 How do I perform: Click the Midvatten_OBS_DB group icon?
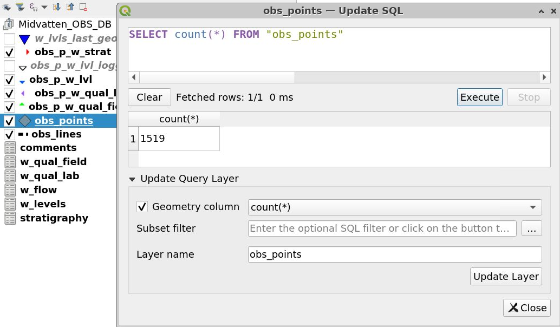8,24
